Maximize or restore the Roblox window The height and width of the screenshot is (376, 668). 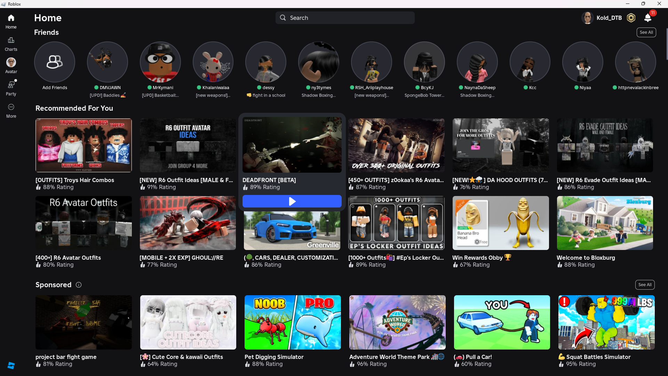click(x=643, y=4)
